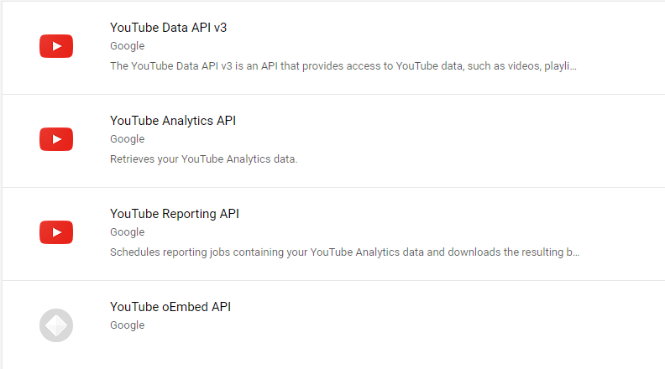Open the YouTube Reporting API title
The image size is (665, 369).
(175, 214)
